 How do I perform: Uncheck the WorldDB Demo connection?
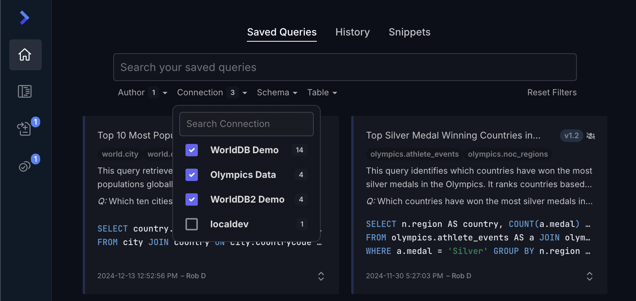pos(192,150)
